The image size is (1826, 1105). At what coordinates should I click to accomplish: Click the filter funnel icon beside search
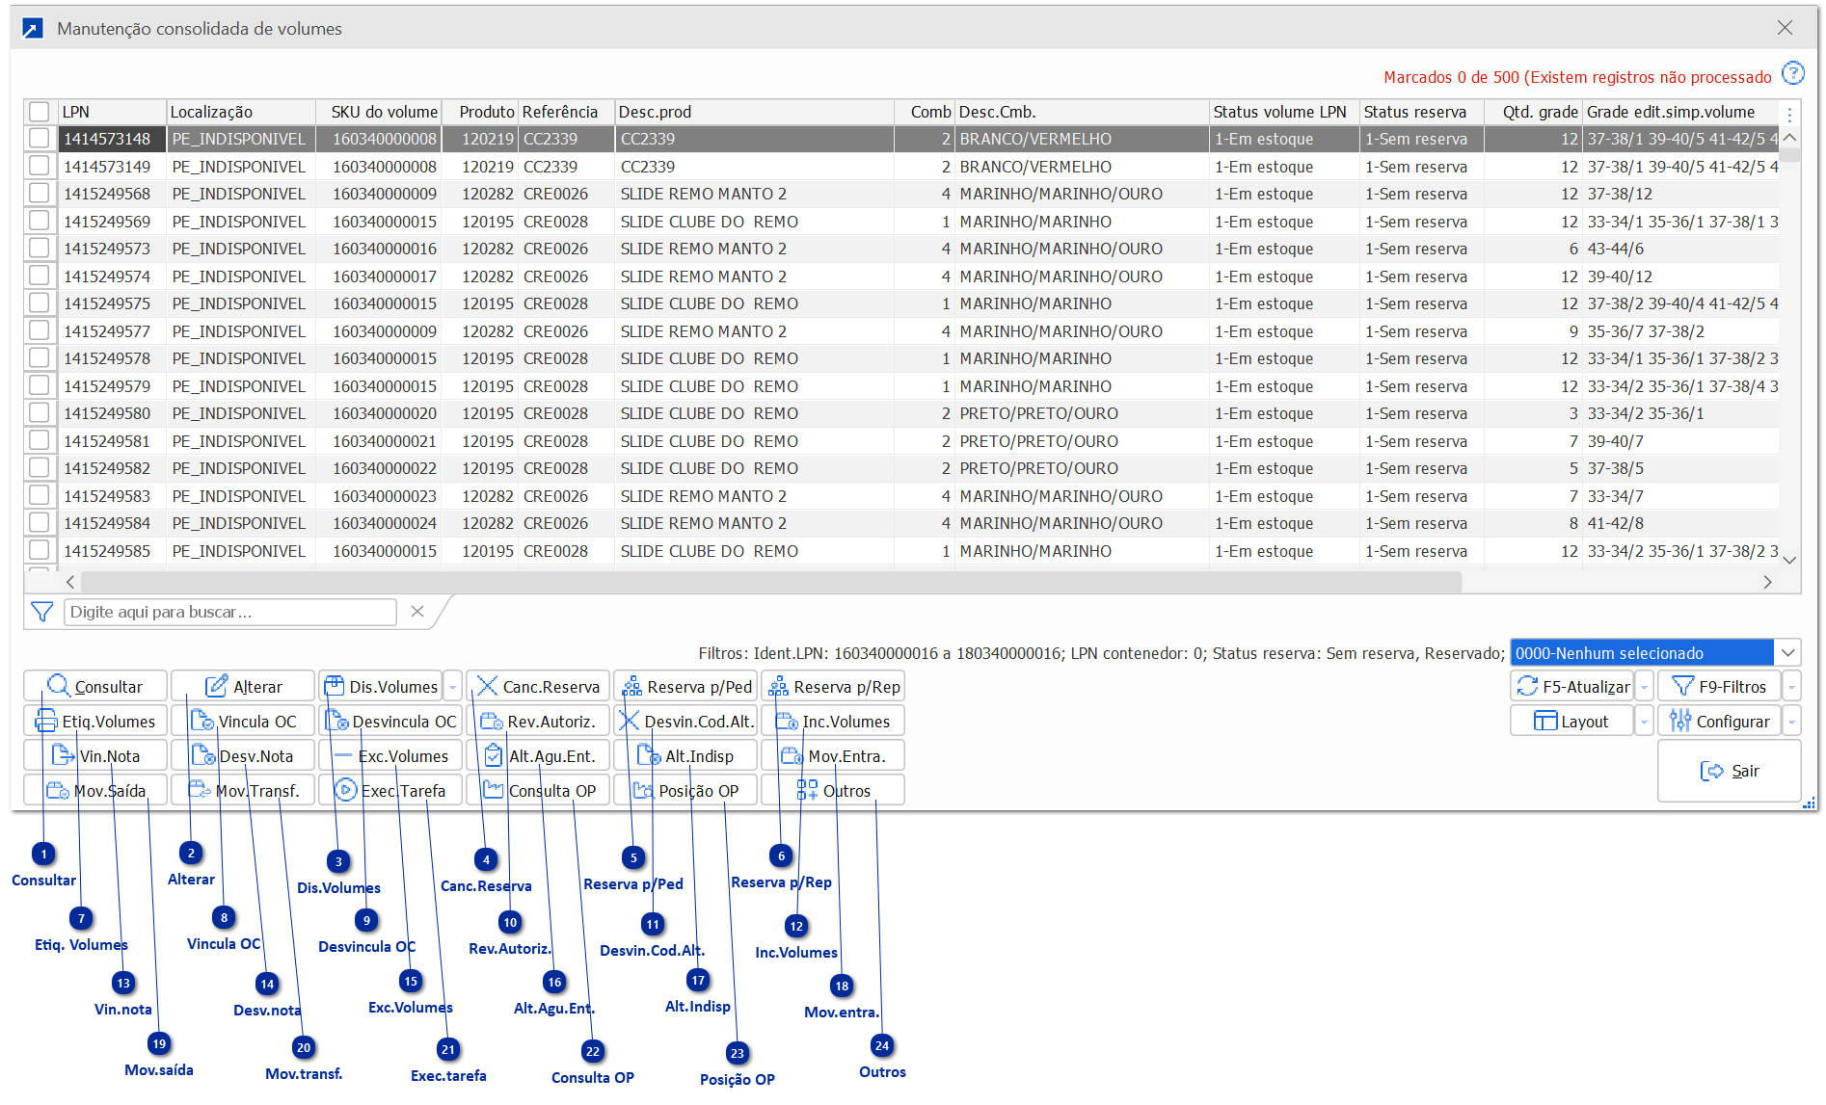[x=42, y=612]
